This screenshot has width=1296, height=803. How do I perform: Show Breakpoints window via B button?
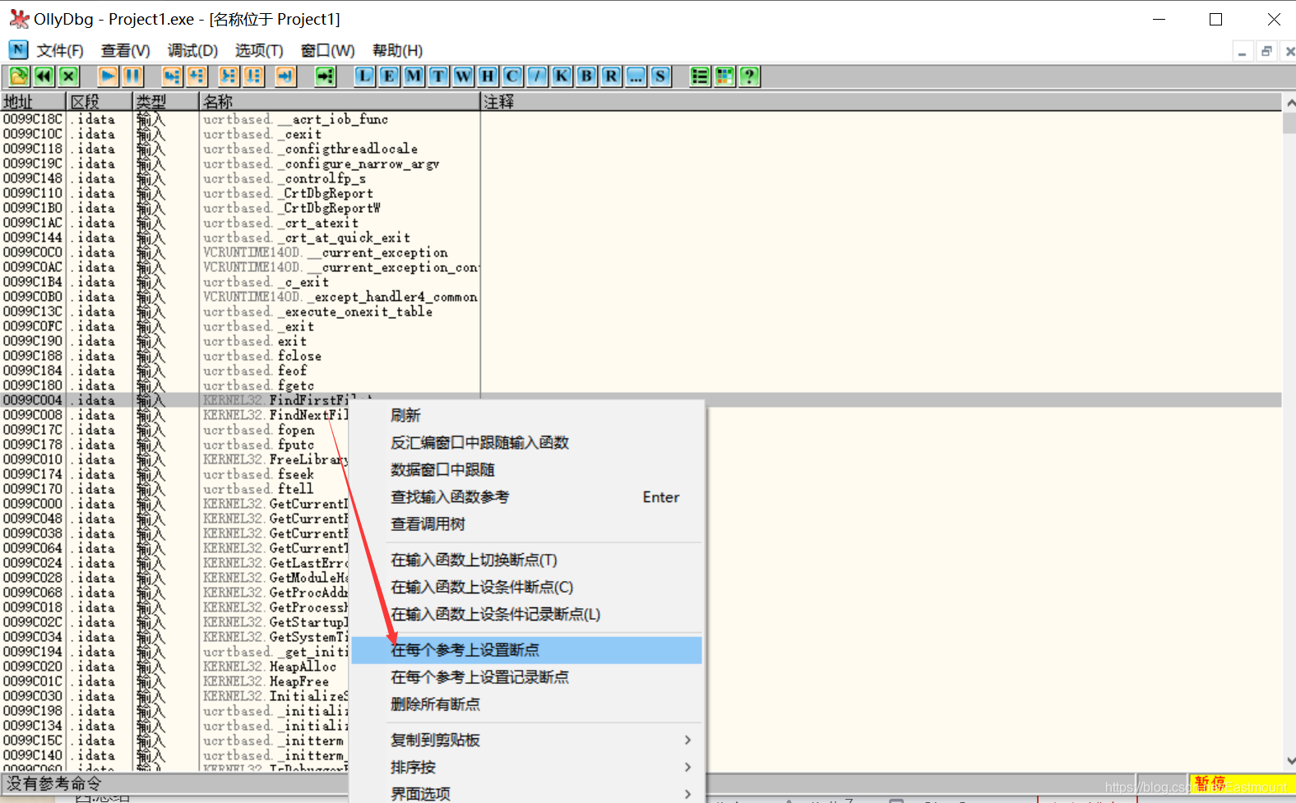586,76
